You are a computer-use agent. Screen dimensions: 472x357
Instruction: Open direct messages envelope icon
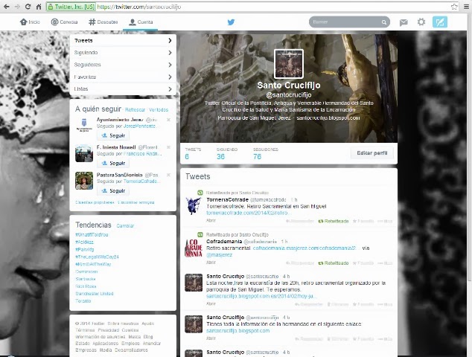404,22
